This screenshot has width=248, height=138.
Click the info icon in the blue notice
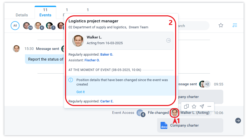tap(71, 80)
